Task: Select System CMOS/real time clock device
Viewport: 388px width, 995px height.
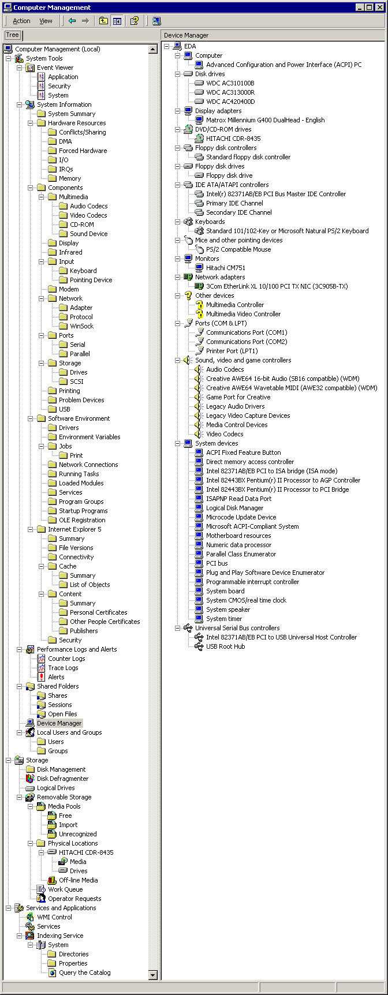Action: [247, 600]
